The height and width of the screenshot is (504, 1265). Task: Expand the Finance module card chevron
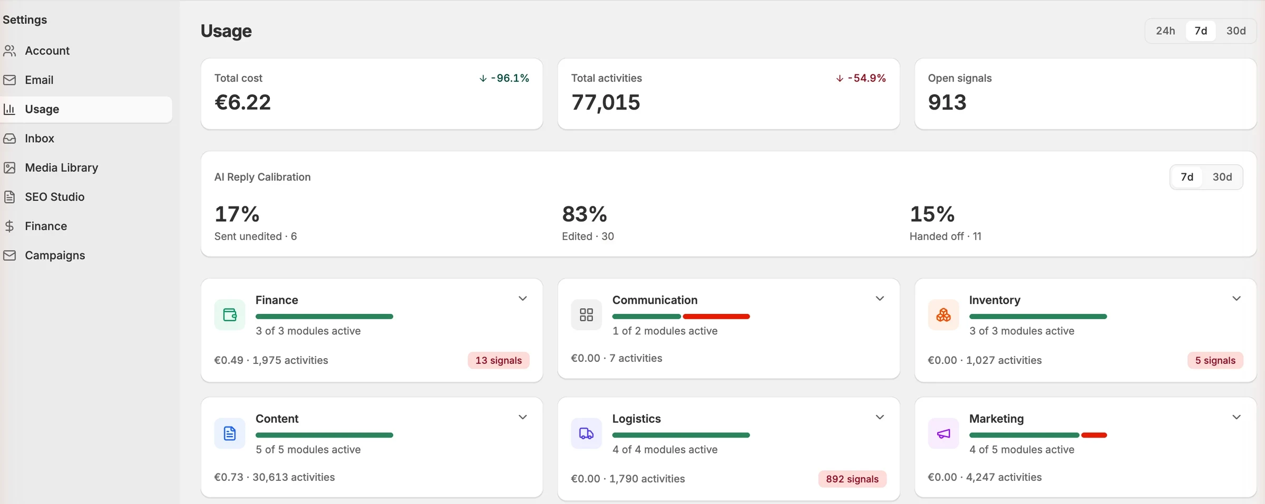[x=523, y=299]
